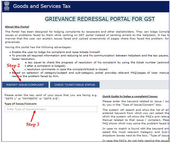Click the Type of Issue/Concern label

(x=20, y=104)
